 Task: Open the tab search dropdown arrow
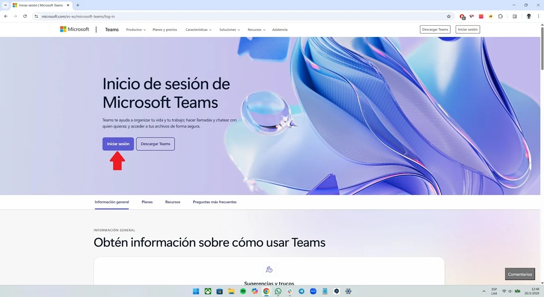pos(5,5)
